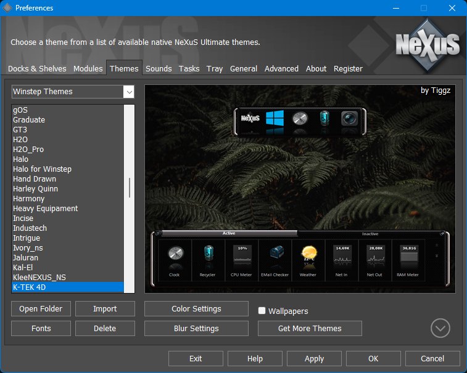The image size is (467, 373).
Task: Click the Import button
Action: (105, 309)
